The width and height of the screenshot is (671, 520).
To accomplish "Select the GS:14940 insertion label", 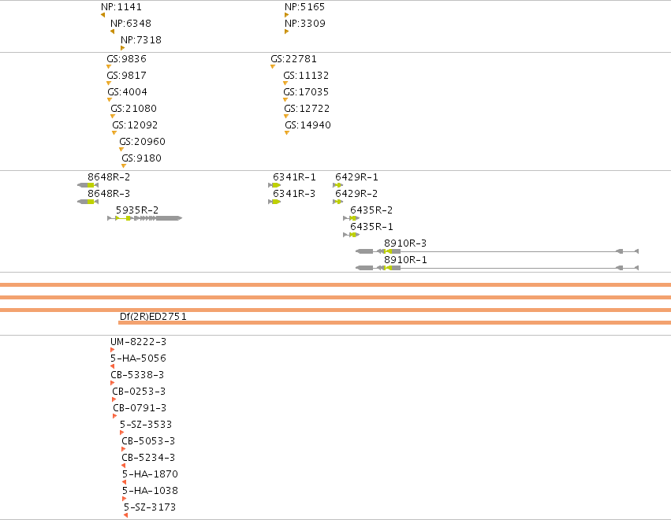I will point(308,125).
